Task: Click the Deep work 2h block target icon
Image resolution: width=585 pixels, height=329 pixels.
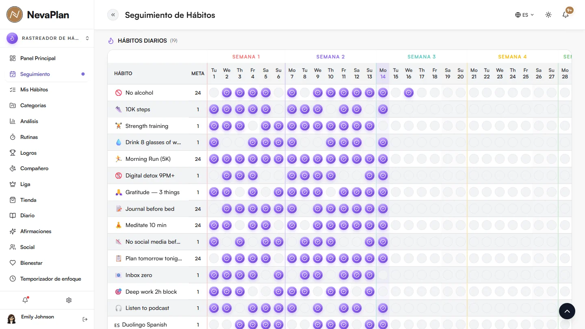Action: [119, 292]
